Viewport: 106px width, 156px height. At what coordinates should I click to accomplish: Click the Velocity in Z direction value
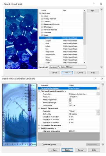pyautogui.click(x=71, y=123)
